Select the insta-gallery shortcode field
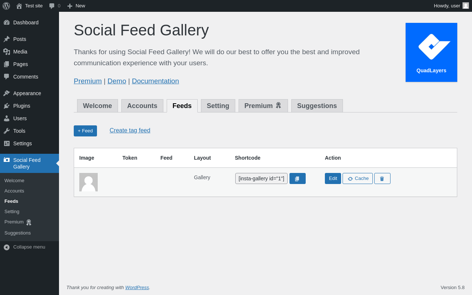Image resolution: width=472 pixels, height=295 pixels. tap(261, 178)
